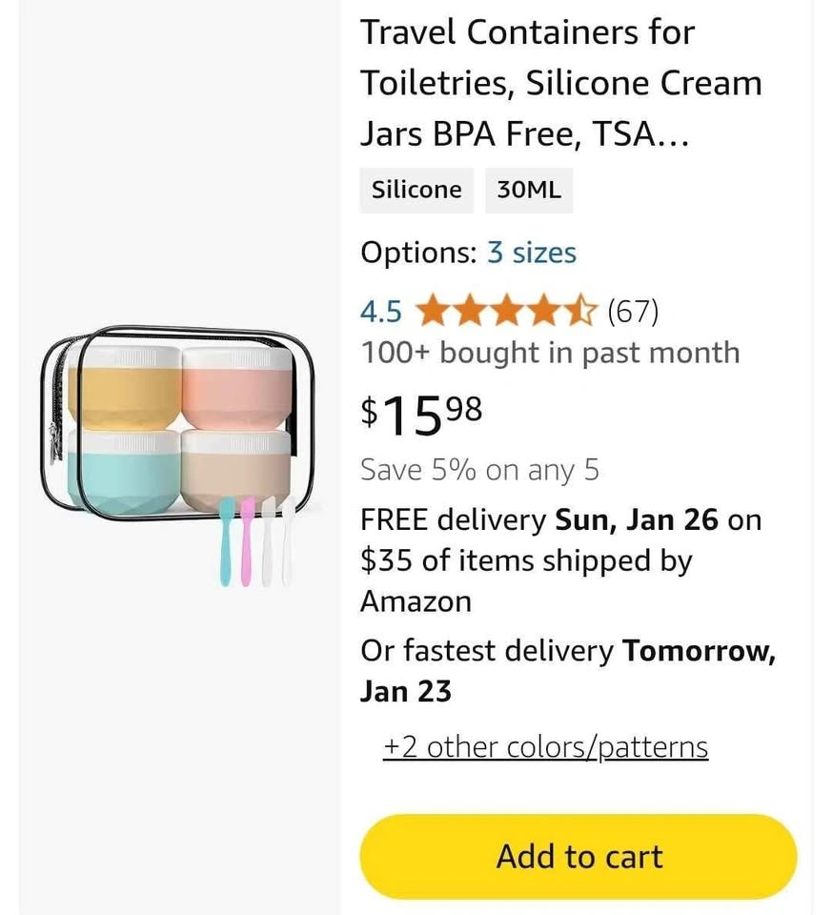Select the Silicone attribute tag
This screenshot has height=915, width=832.
(416, 190)
